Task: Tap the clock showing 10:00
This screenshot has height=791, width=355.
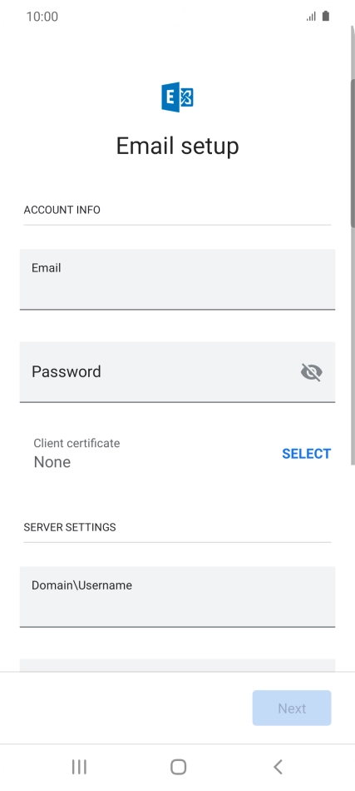Action: 42,16
